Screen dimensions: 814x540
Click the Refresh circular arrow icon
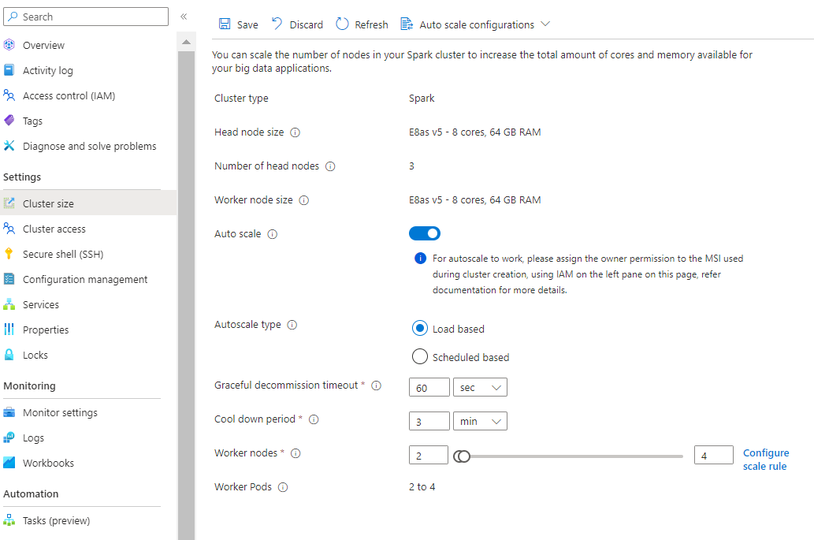342,24
